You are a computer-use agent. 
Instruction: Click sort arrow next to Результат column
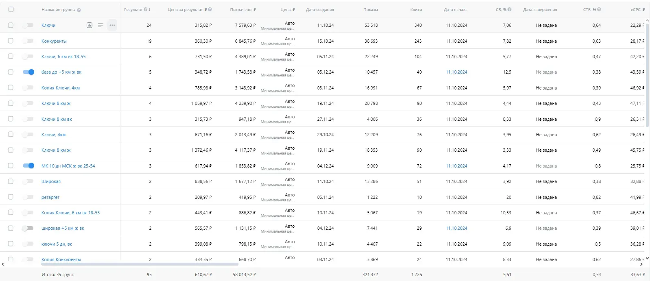click(x=150, y=9)
